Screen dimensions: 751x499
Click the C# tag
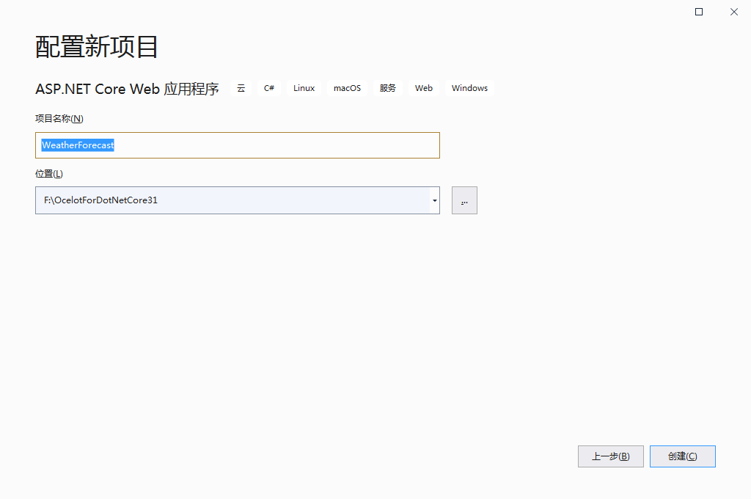coord(269,88)
